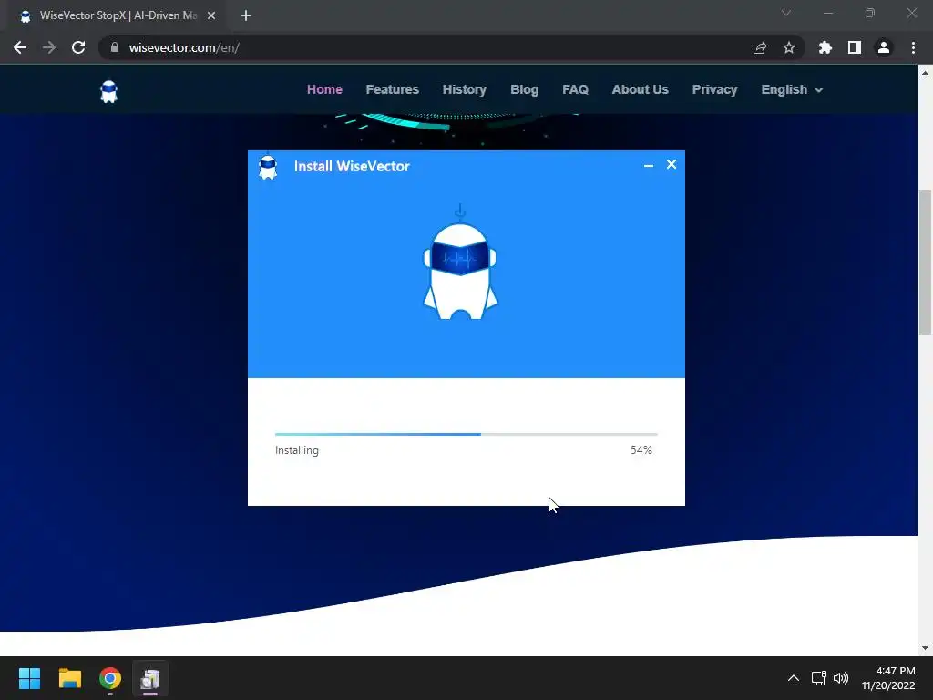This screenshot has width=933, height=700.
Task: Open the Features navigation item
Action: [392, 89]
